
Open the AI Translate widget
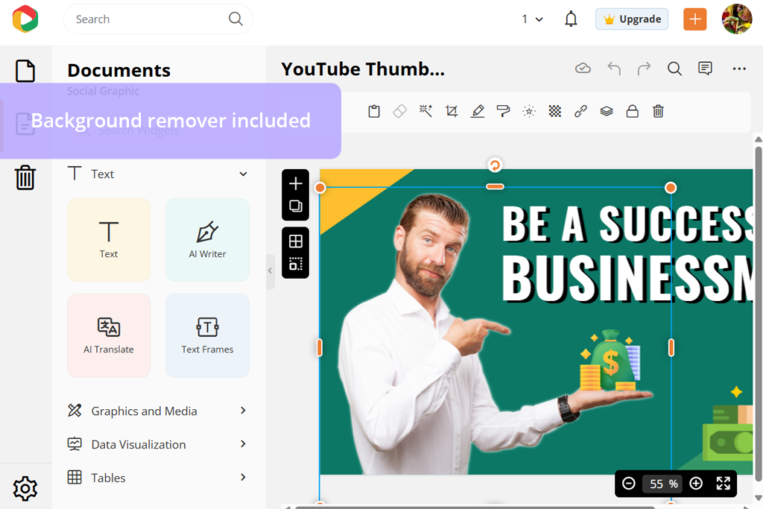pyautogui.click(x=109, y=335)
